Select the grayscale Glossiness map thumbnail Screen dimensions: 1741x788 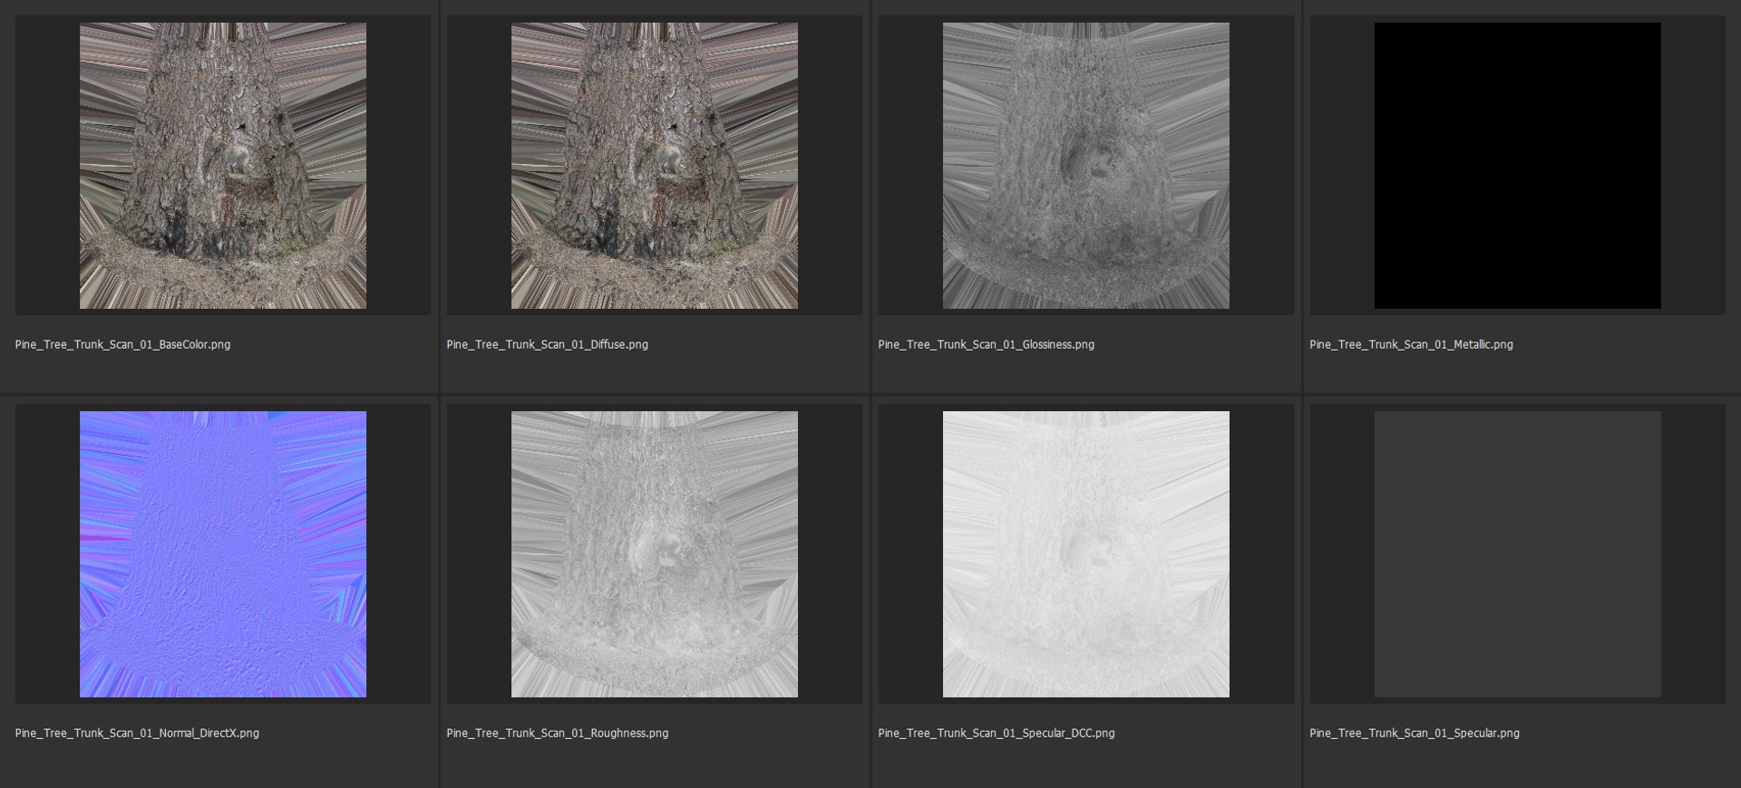click(x=1086, y=166)
